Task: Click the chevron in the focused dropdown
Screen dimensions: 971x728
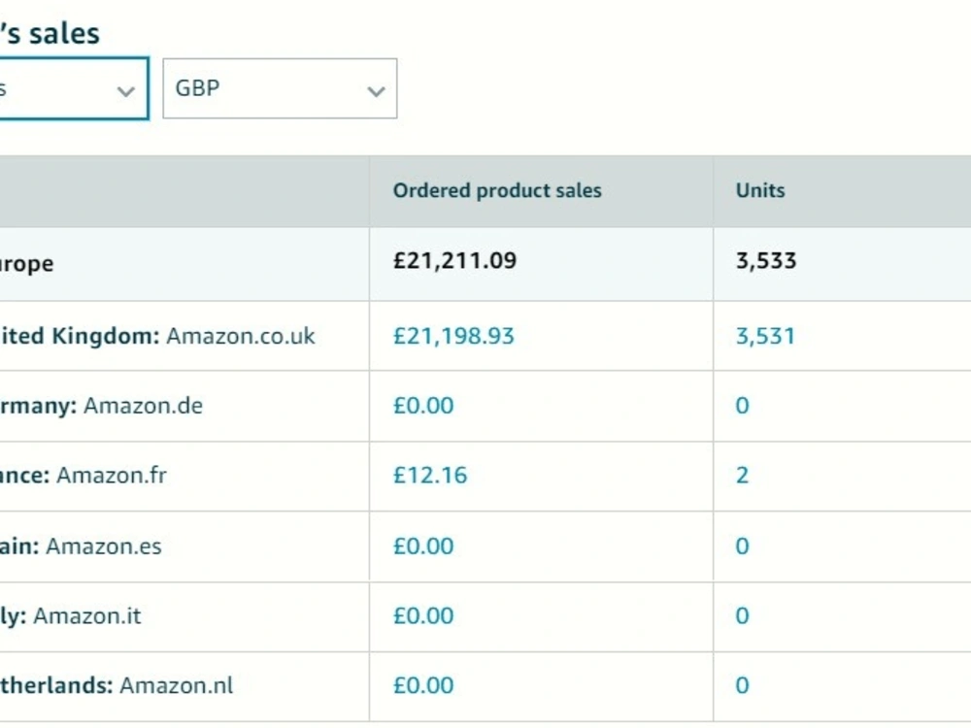Action: pyautogui.click(x=125, y=92)
